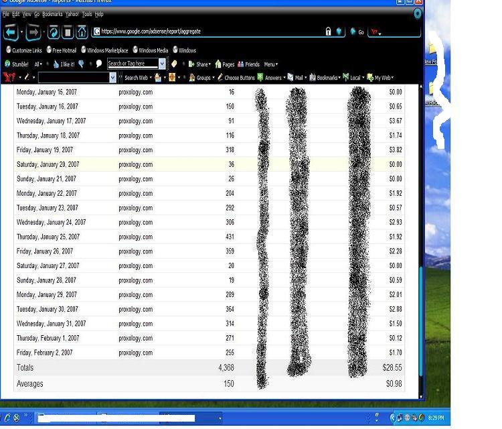Click the Go button beside address bar

click(x=357, y=32)
